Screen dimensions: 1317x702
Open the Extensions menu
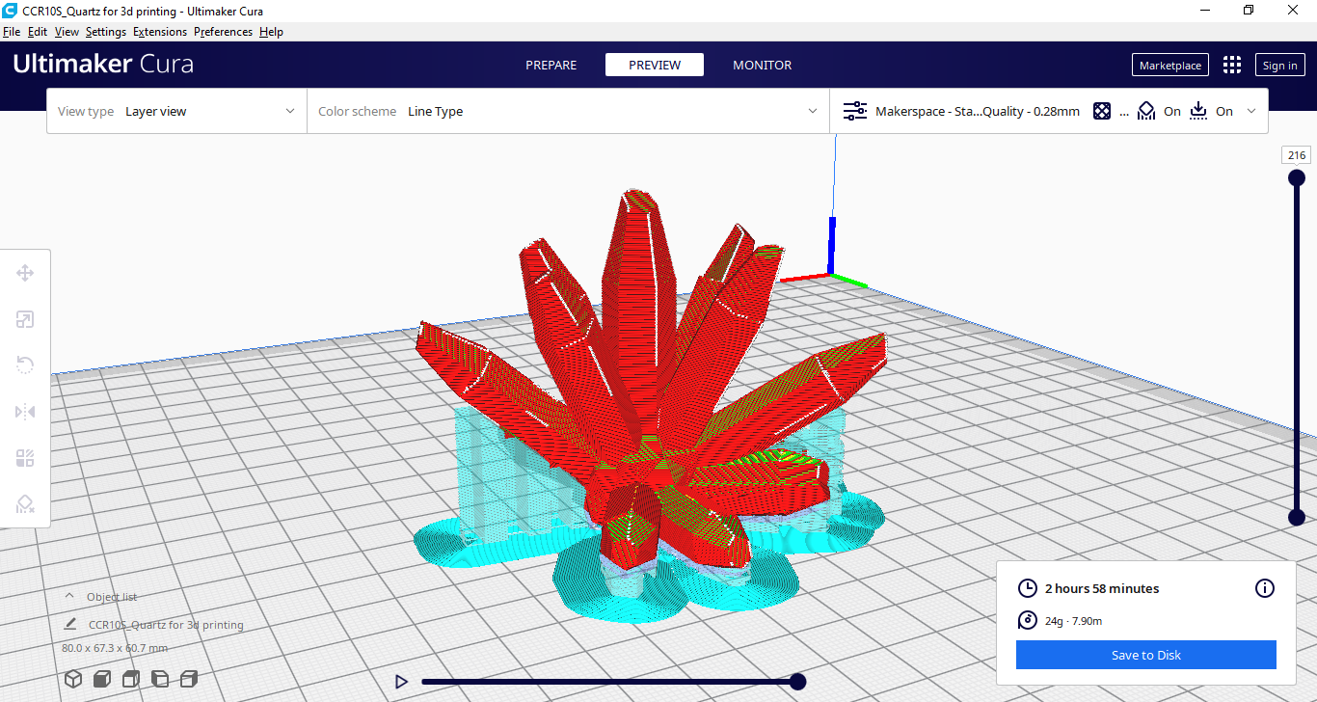(160, 32)
